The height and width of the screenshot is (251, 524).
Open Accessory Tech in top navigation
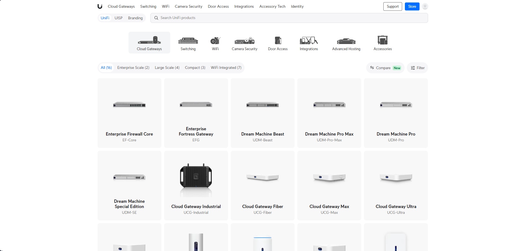click(x=273, y=6)
